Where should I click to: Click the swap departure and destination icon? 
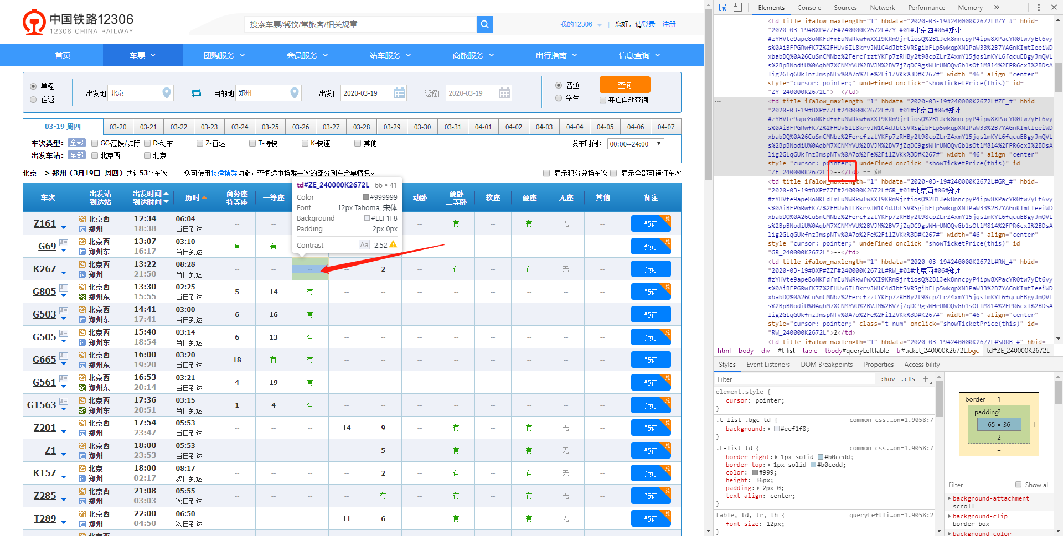pyautogui.click(x=197, y=93)
